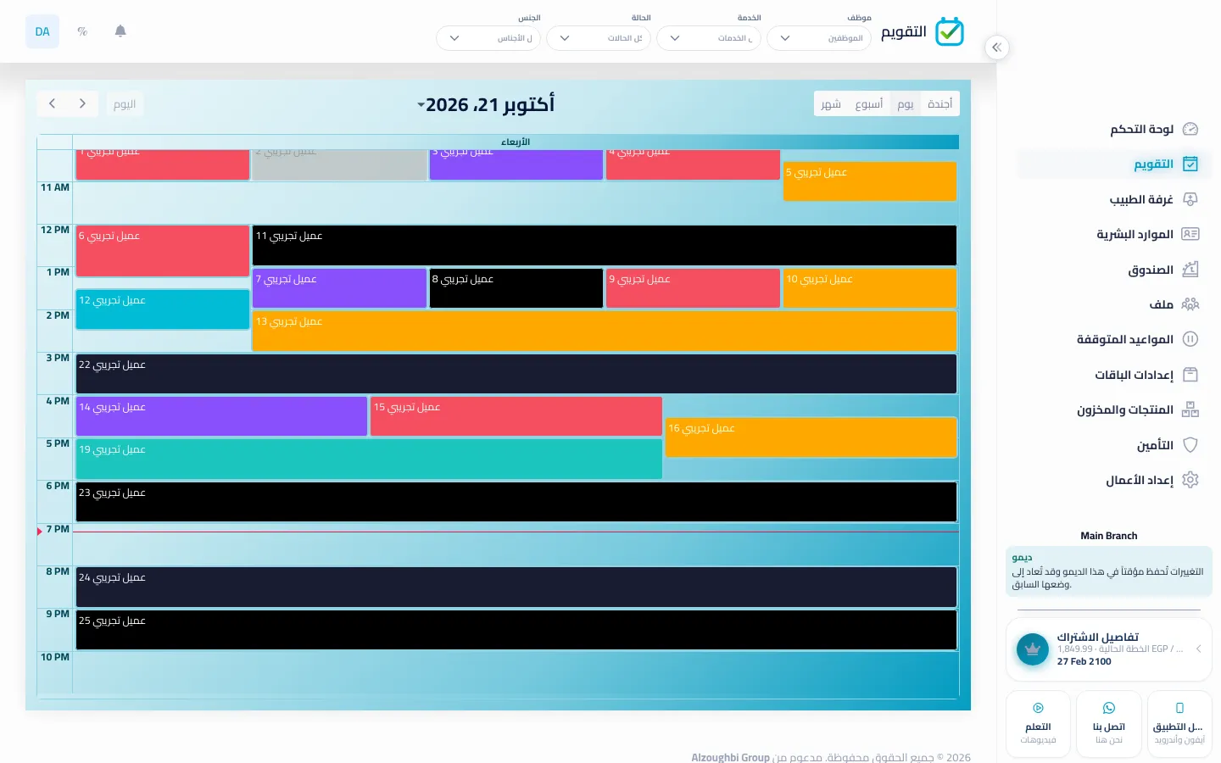Select the يوم day view tab
Screen dimensions: 1221x763
pos(906,103)
